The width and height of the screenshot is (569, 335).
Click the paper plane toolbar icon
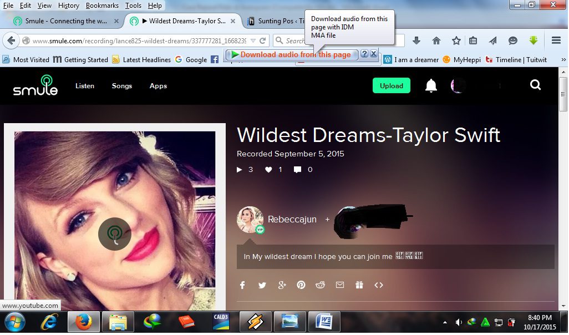tap(493, 40)
